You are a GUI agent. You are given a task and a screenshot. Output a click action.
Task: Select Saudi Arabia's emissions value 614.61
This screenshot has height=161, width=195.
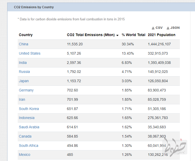[x=72, y=127]
